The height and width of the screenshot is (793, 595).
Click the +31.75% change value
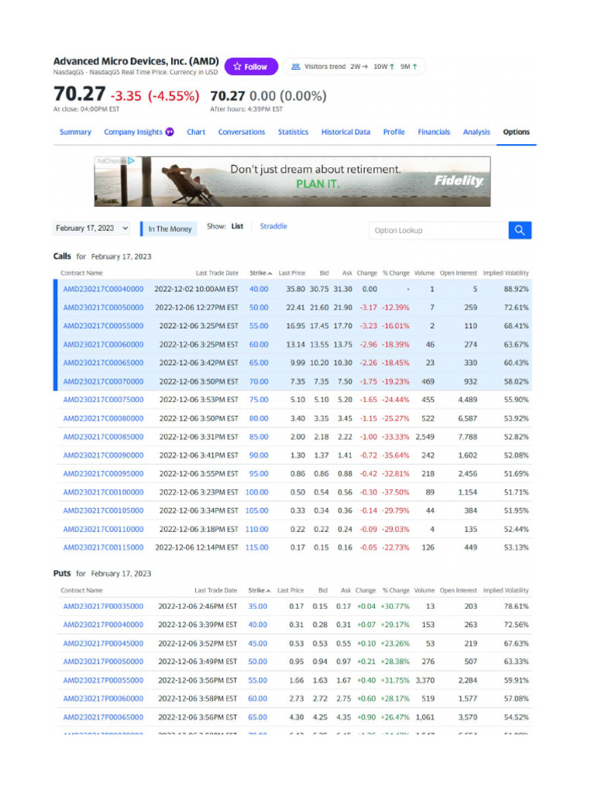pyautogui.click(x=395, y=681)
